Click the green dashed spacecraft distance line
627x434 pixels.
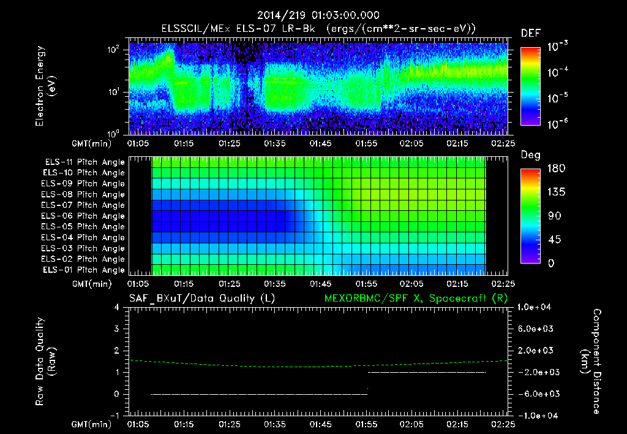[x=318, y=364]
